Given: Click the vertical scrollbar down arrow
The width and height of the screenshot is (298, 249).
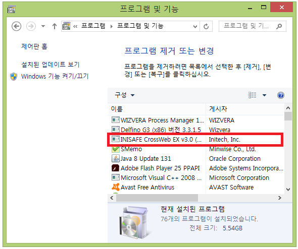Looking at the screenshot, I should click(288, 189).
